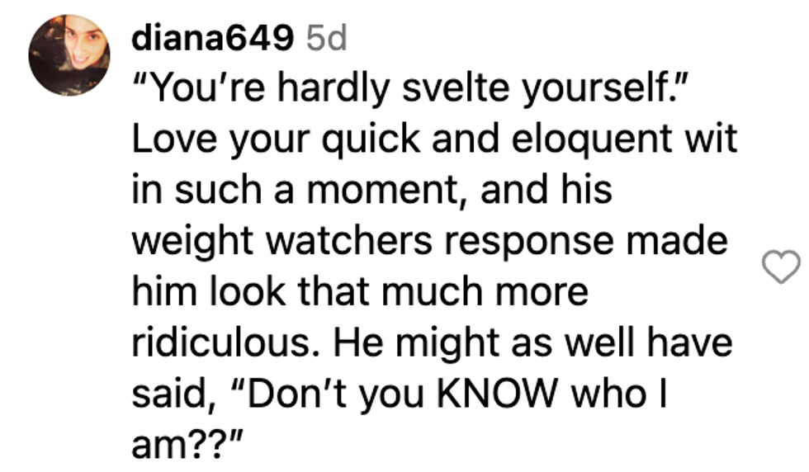Click the word "ridiculous" in the comment
The width and height of the screenshot is (809, 472).
pyautogui.click(x=218, y=343)
